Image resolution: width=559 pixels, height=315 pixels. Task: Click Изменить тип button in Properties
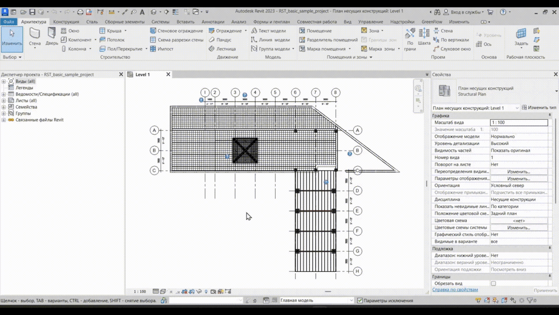tap(539, 107)
